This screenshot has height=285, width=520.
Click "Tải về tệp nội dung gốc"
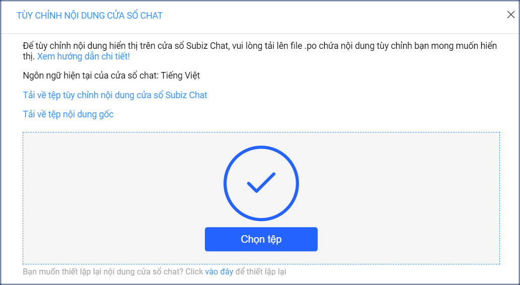pos(68,114)
